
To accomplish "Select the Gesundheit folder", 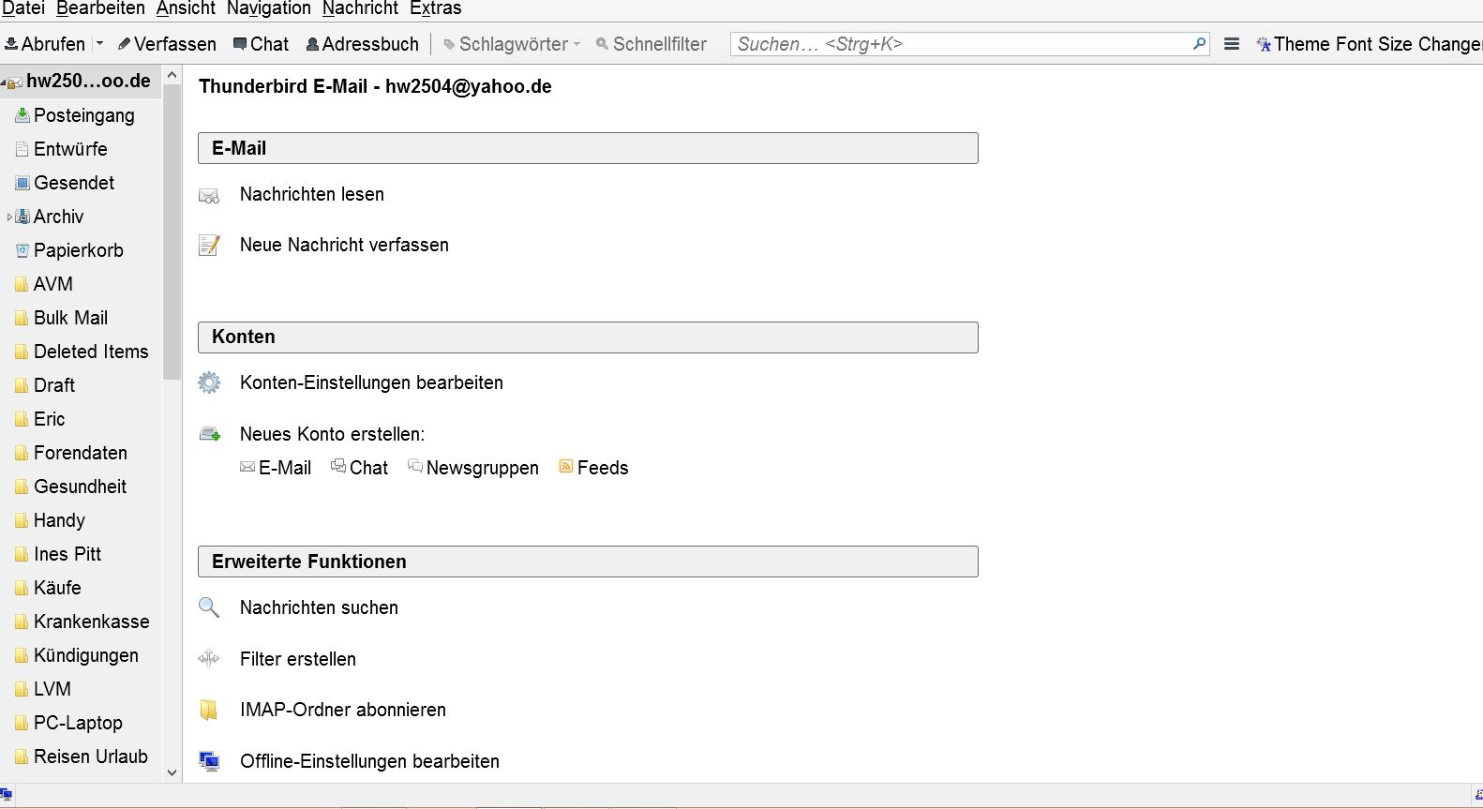I will [x=81, y=487].
